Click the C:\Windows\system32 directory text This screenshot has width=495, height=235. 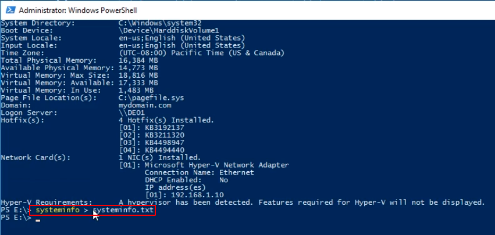pyautogui.click(x=160, y=23)
